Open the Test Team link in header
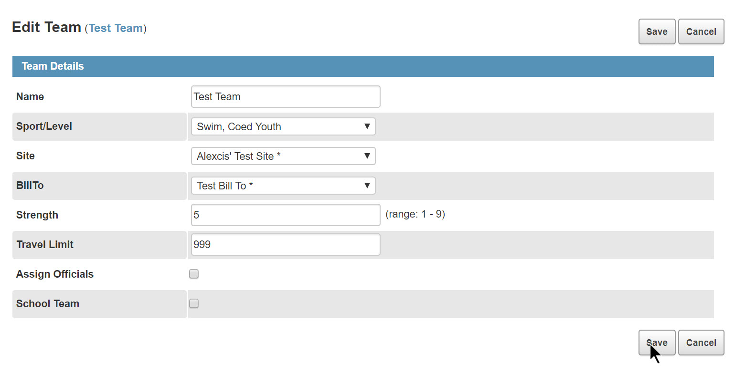The width and height of the screenshot is (735, 375). 116,28
